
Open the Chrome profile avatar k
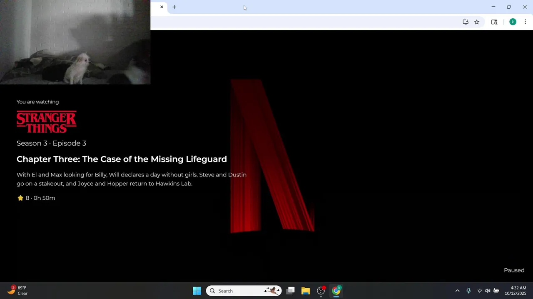[x=513, y=22]
